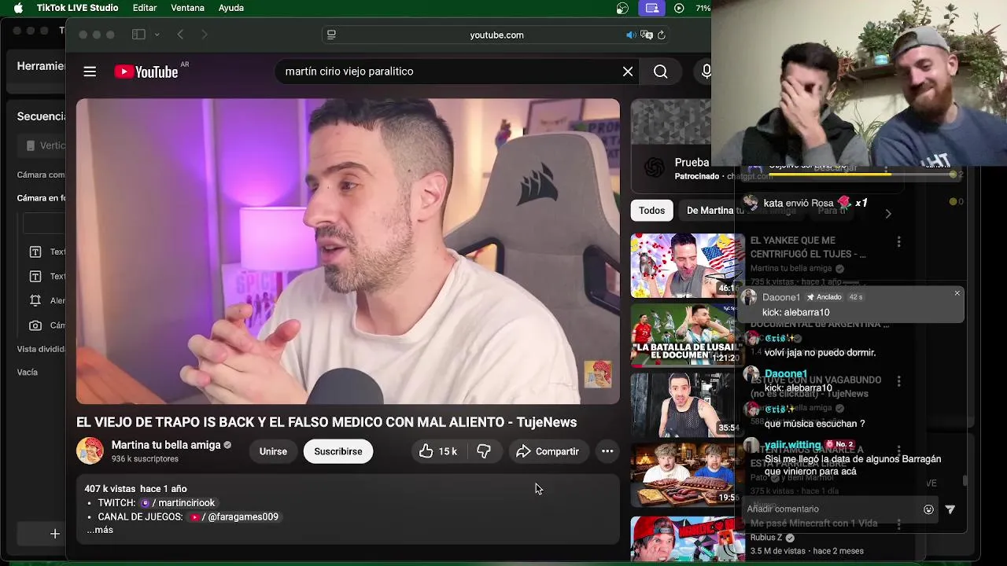The width and height of the screenshot is (1007, 566).
Task: Open the @faragames009 channel link
Action: tap(234, 517)
